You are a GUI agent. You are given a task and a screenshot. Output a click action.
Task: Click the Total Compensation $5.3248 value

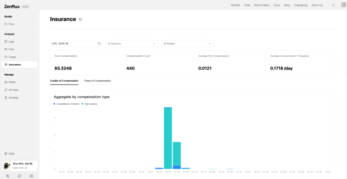(x=63, y=68)
